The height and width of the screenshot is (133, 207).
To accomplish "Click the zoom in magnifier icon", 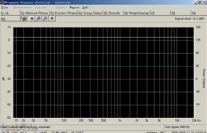I will click(x=39, y=19).
